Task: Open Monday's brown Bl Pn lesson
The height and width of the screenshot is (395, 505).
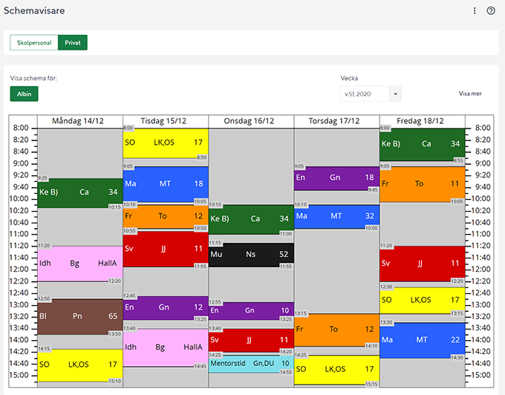Action: 79,316
